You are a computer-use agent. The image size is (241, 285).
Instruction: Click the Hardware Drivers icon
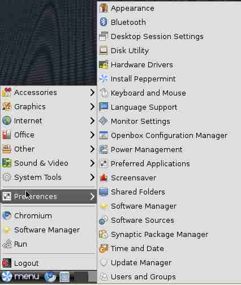click(x=104, y=64)
